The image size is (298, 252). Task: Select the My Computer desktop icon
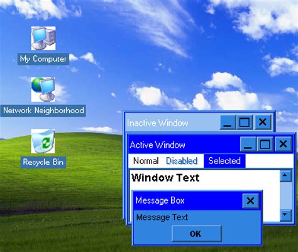pyautogui.click(x=43, y=38)
